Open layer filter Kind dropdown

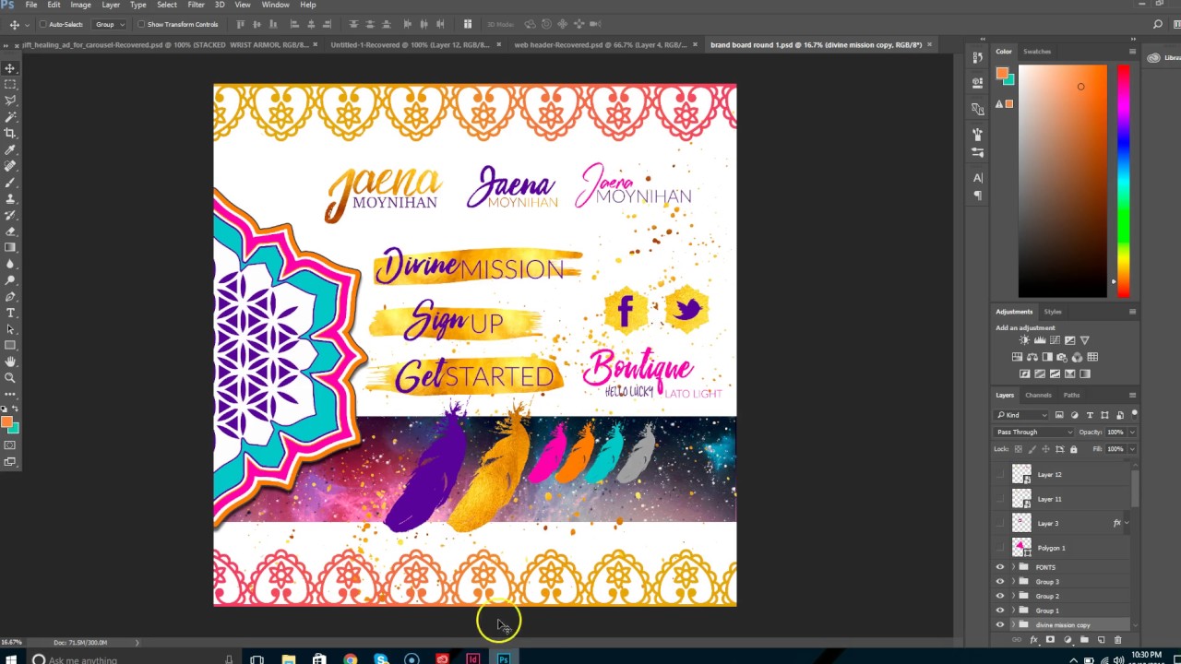coord(1022,415)
